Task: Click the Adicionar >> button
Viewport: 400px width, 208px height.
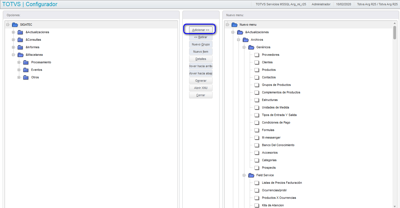Action: pyautogui.click(x=201, y=30)
